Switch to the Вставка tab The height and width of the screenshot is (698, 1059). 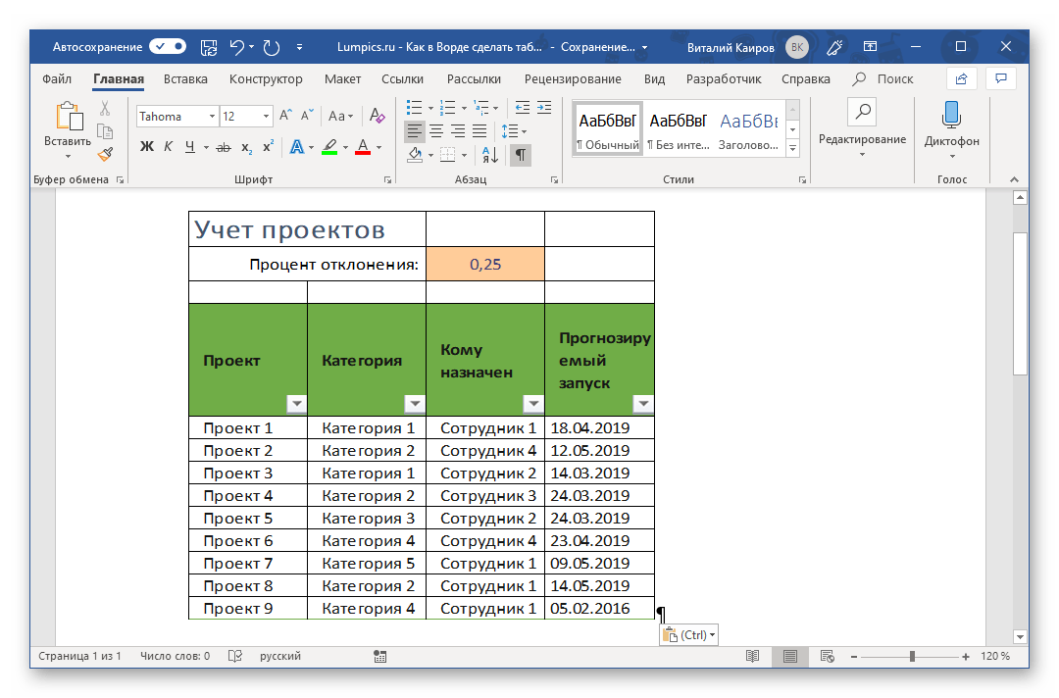click(185, 79)
